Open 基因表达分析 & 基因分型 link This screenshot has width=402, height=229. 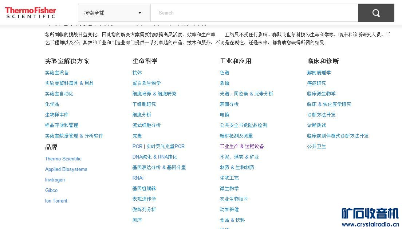pyautogui.click(x=159, y=167)
